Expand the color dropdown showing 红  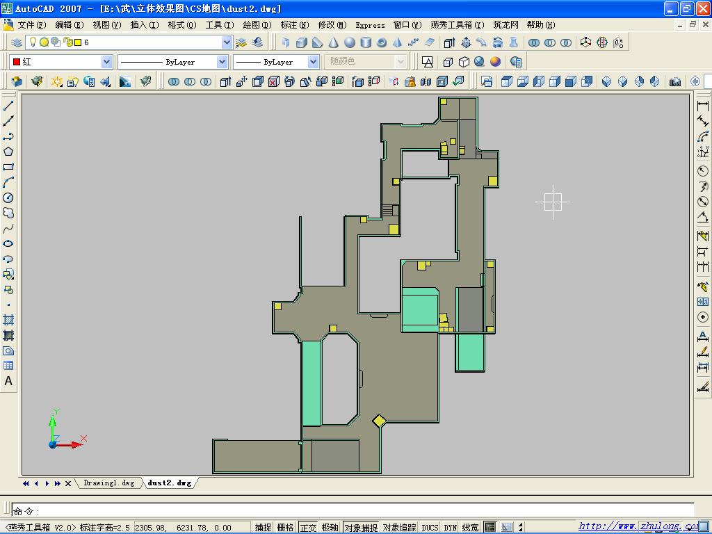[106, 61]
